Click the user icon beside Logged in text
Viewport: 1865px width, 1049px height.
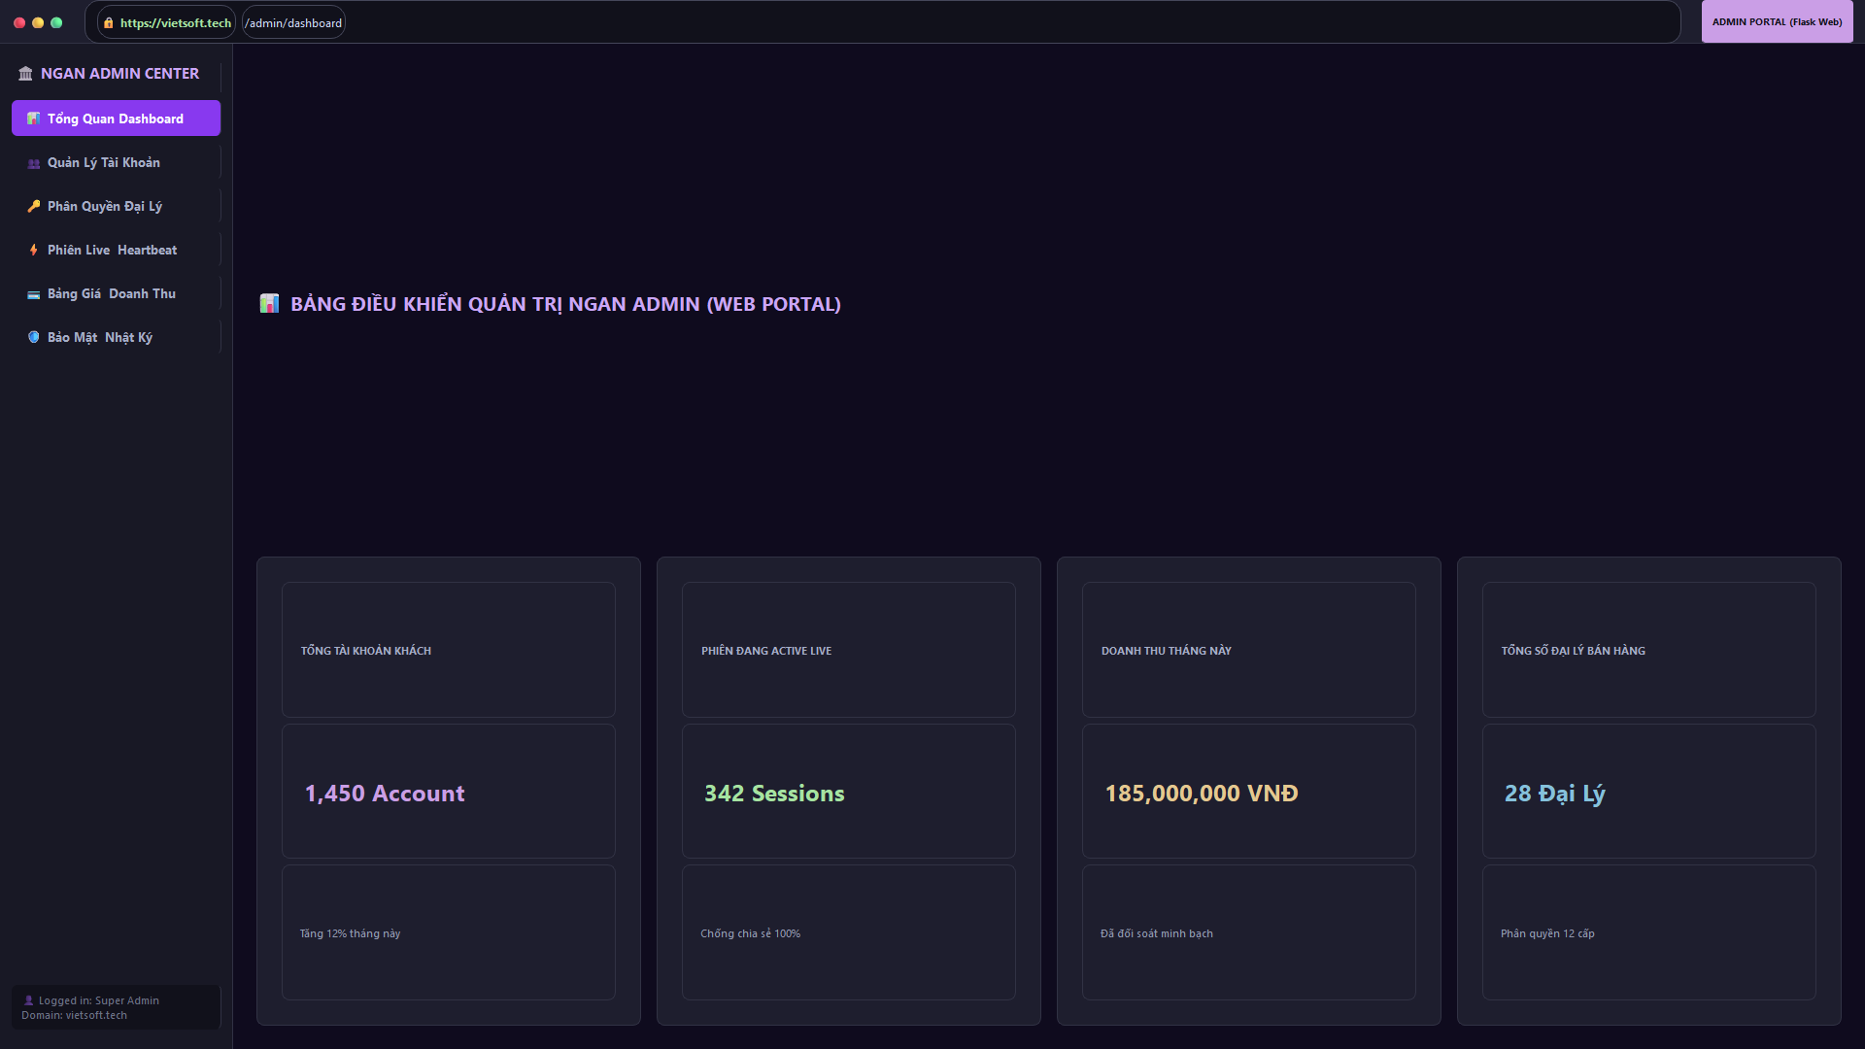click(x=28, y=1000)
